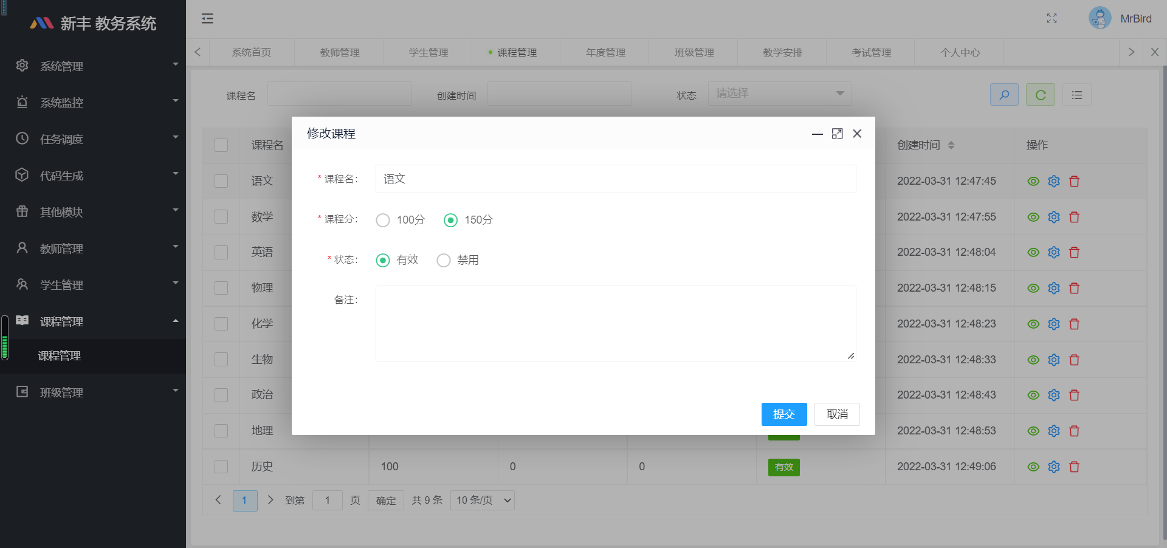Switch to the 年度管理 tab
This screenshot has height=548, width=1167.
(605, 52)
